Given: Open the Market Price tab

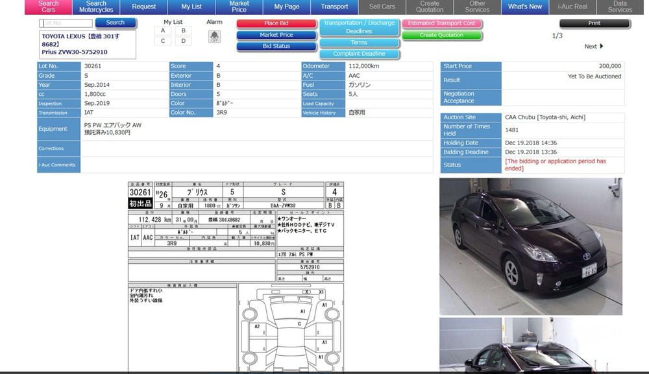Looking at the screenshot, I should (x=239, y=6).
